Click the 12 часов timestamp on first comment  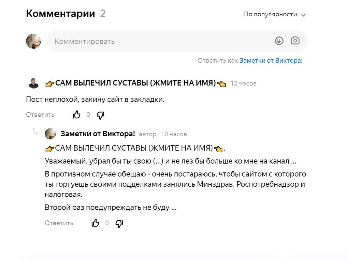[x=243, y=83]
